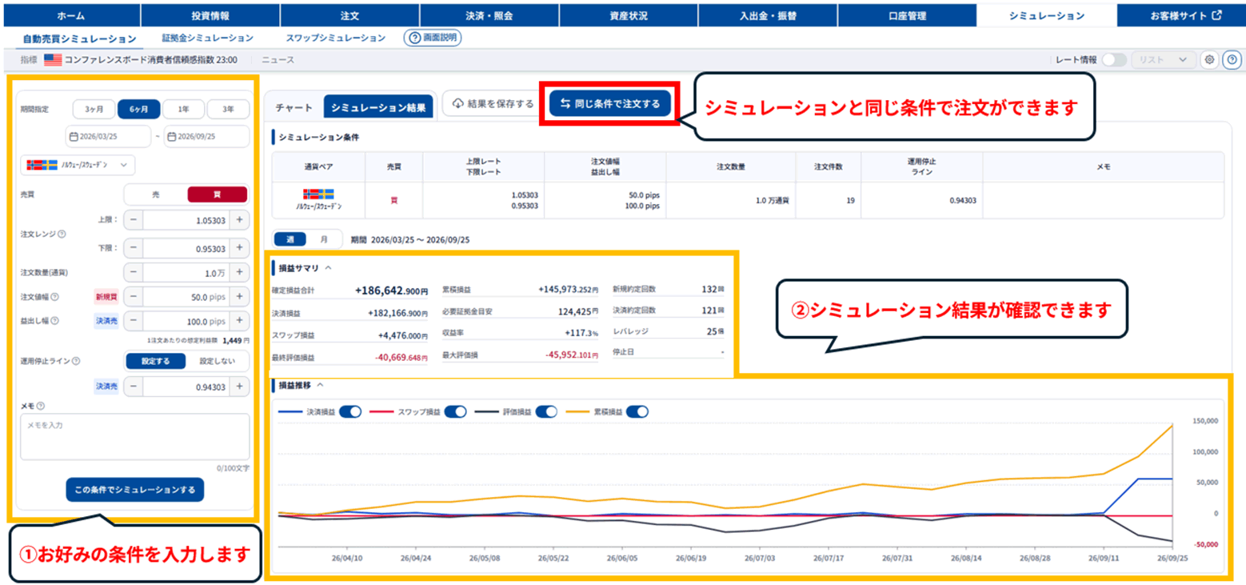Switch to the 証拠金シミュレーション tab
This screenshot has width=1246, height=585.
point(207,38)
